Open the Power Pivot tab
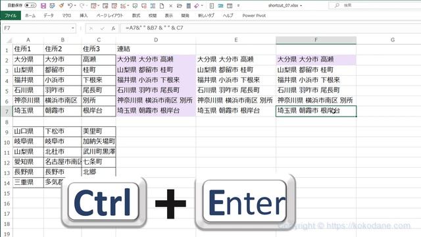Screen dimensions: 421x237 254,16
